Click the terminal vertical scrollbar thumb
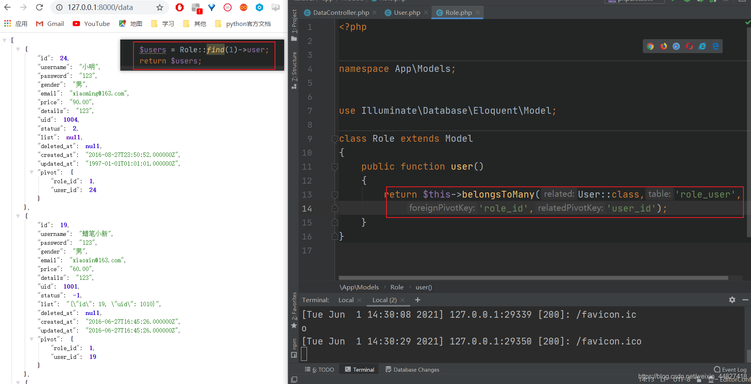751x384 pixels. point(749,355)
